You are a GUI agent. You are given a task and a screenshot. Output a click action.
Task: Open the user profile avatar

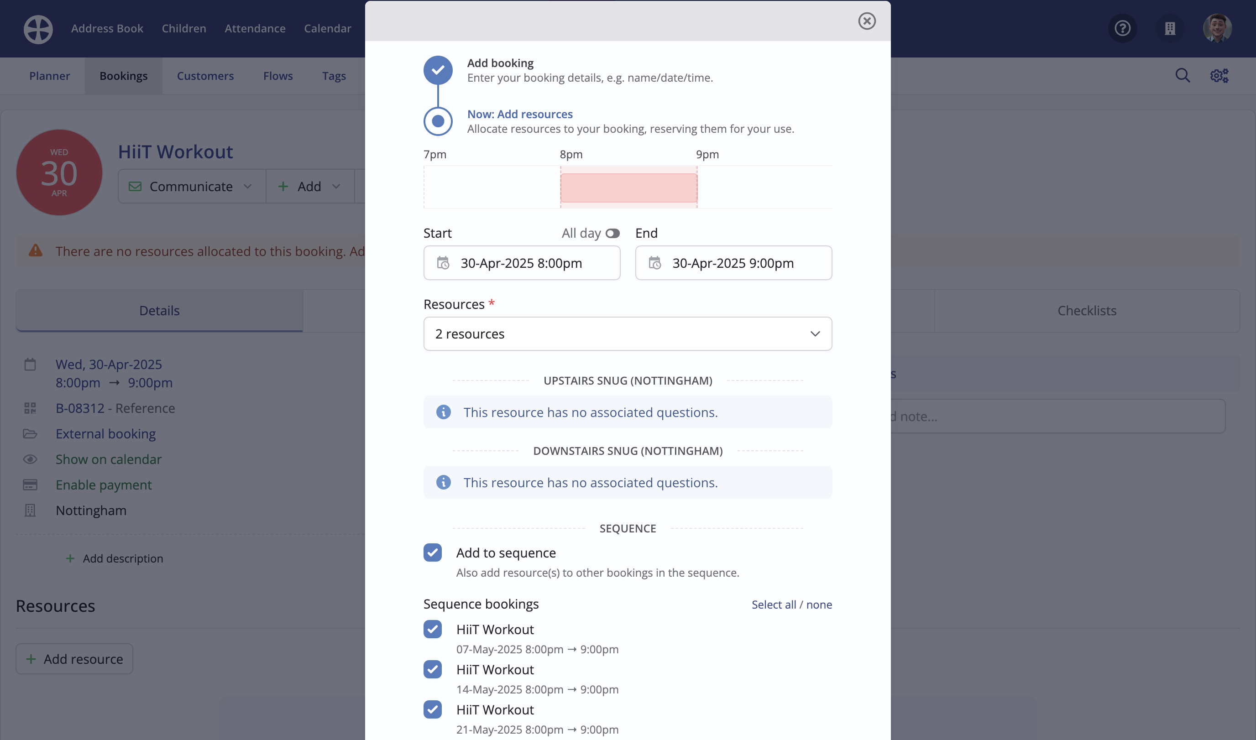click(1217, 28)
